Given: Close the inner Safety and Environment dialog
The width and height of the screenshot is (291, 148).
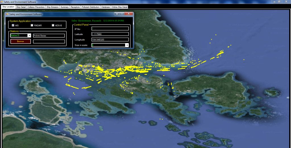Looking at the screenshot, I should [129, 14].
